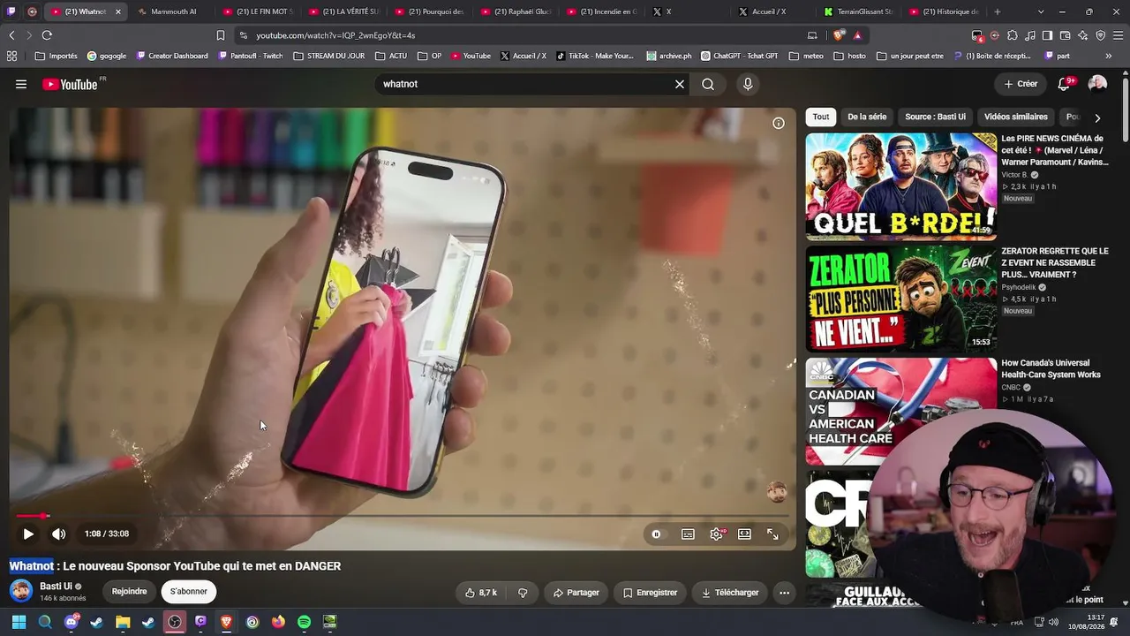The height and width of the screenshot is (636, 1130).
Task: Subscribe with the S'abonner button
Action: [189, 592]
